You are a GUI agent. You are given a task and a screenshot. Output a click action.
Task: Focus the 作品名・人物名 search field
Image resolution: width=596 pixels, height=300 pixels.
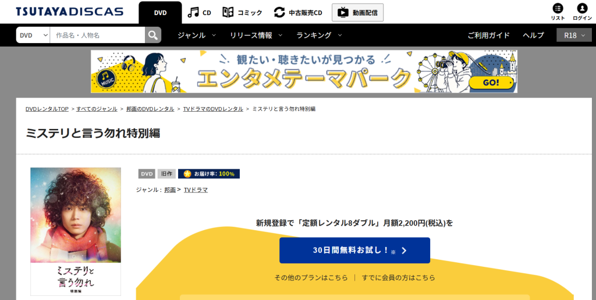(x=97, y=35)
